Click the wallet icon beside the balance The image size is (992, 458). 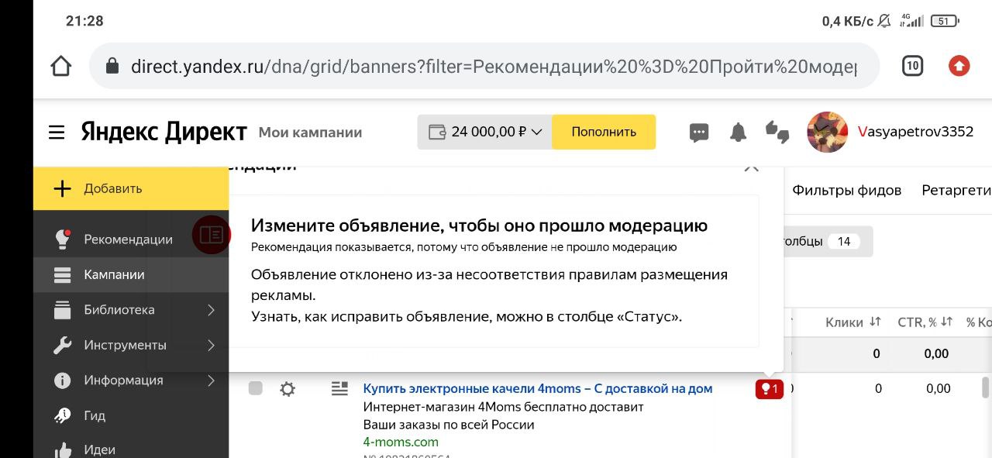coord(437,132)
